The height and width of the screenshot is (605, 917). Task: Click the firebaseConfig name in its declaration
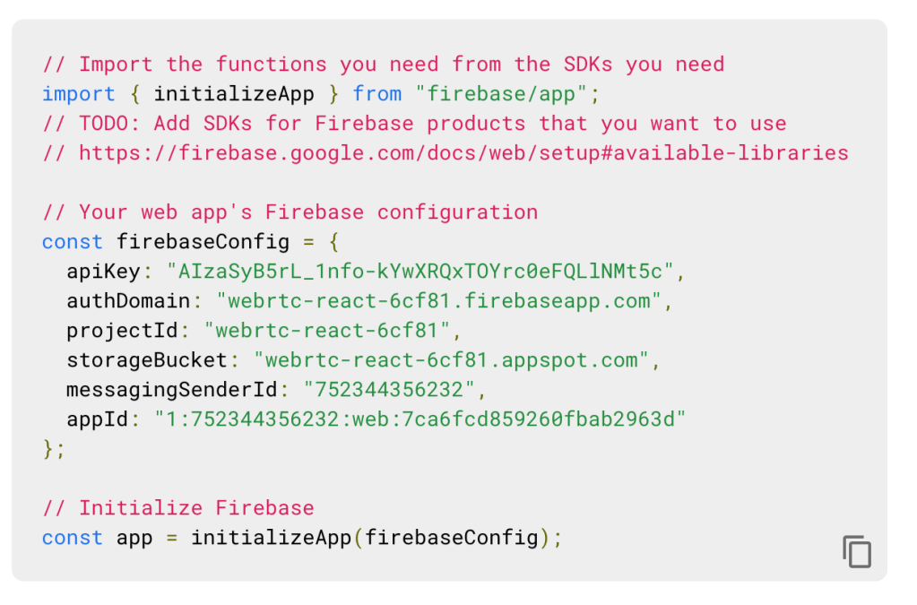tap(203, 242)
